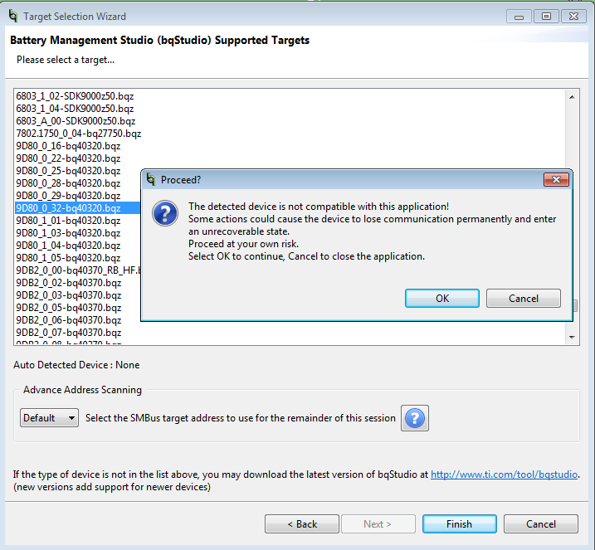Select 9D80_1_04-bq40320.bqz

coord(68,246)
